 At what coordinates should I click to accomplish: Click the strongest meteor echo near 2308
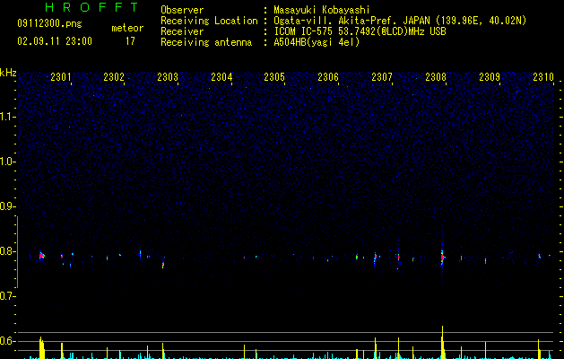click(442, 257)
